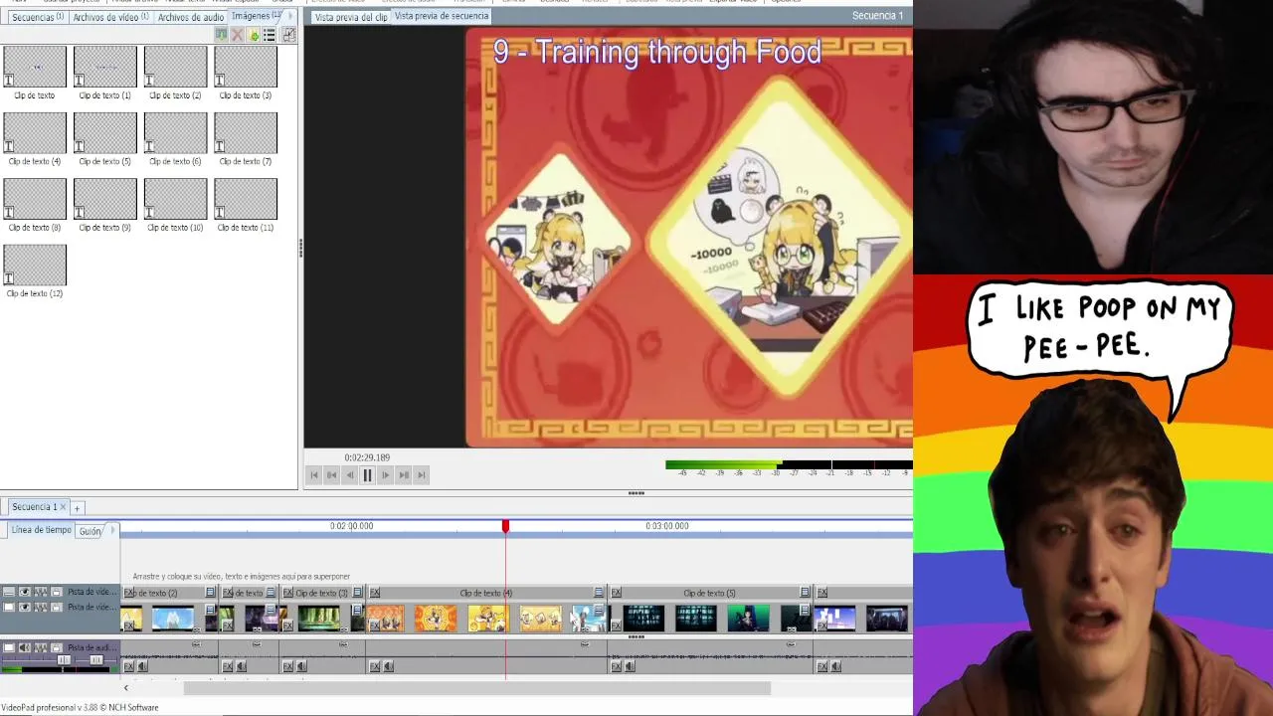Jump to sequence start in preview controls
The width and height of the screenshot is (1273, 716).
point(314,475)
